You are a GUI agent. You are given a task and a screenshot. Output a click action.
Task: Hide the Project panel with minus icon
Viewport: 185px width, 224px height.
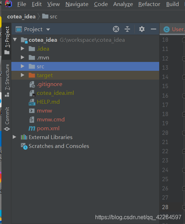click(153, 29)
